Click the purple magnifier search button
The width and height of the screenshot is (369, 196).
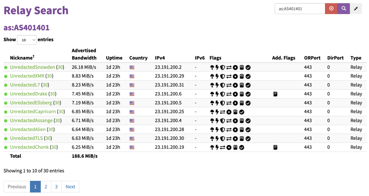[x=343, y=9]
